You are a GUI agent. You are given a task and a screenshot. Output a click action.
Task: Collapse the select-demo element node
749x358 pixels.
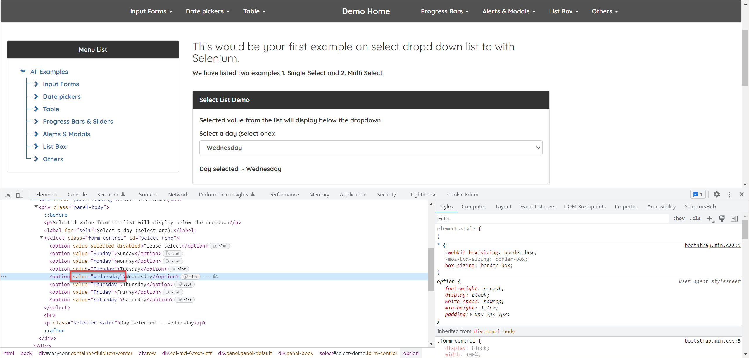(x=42, y=238)
